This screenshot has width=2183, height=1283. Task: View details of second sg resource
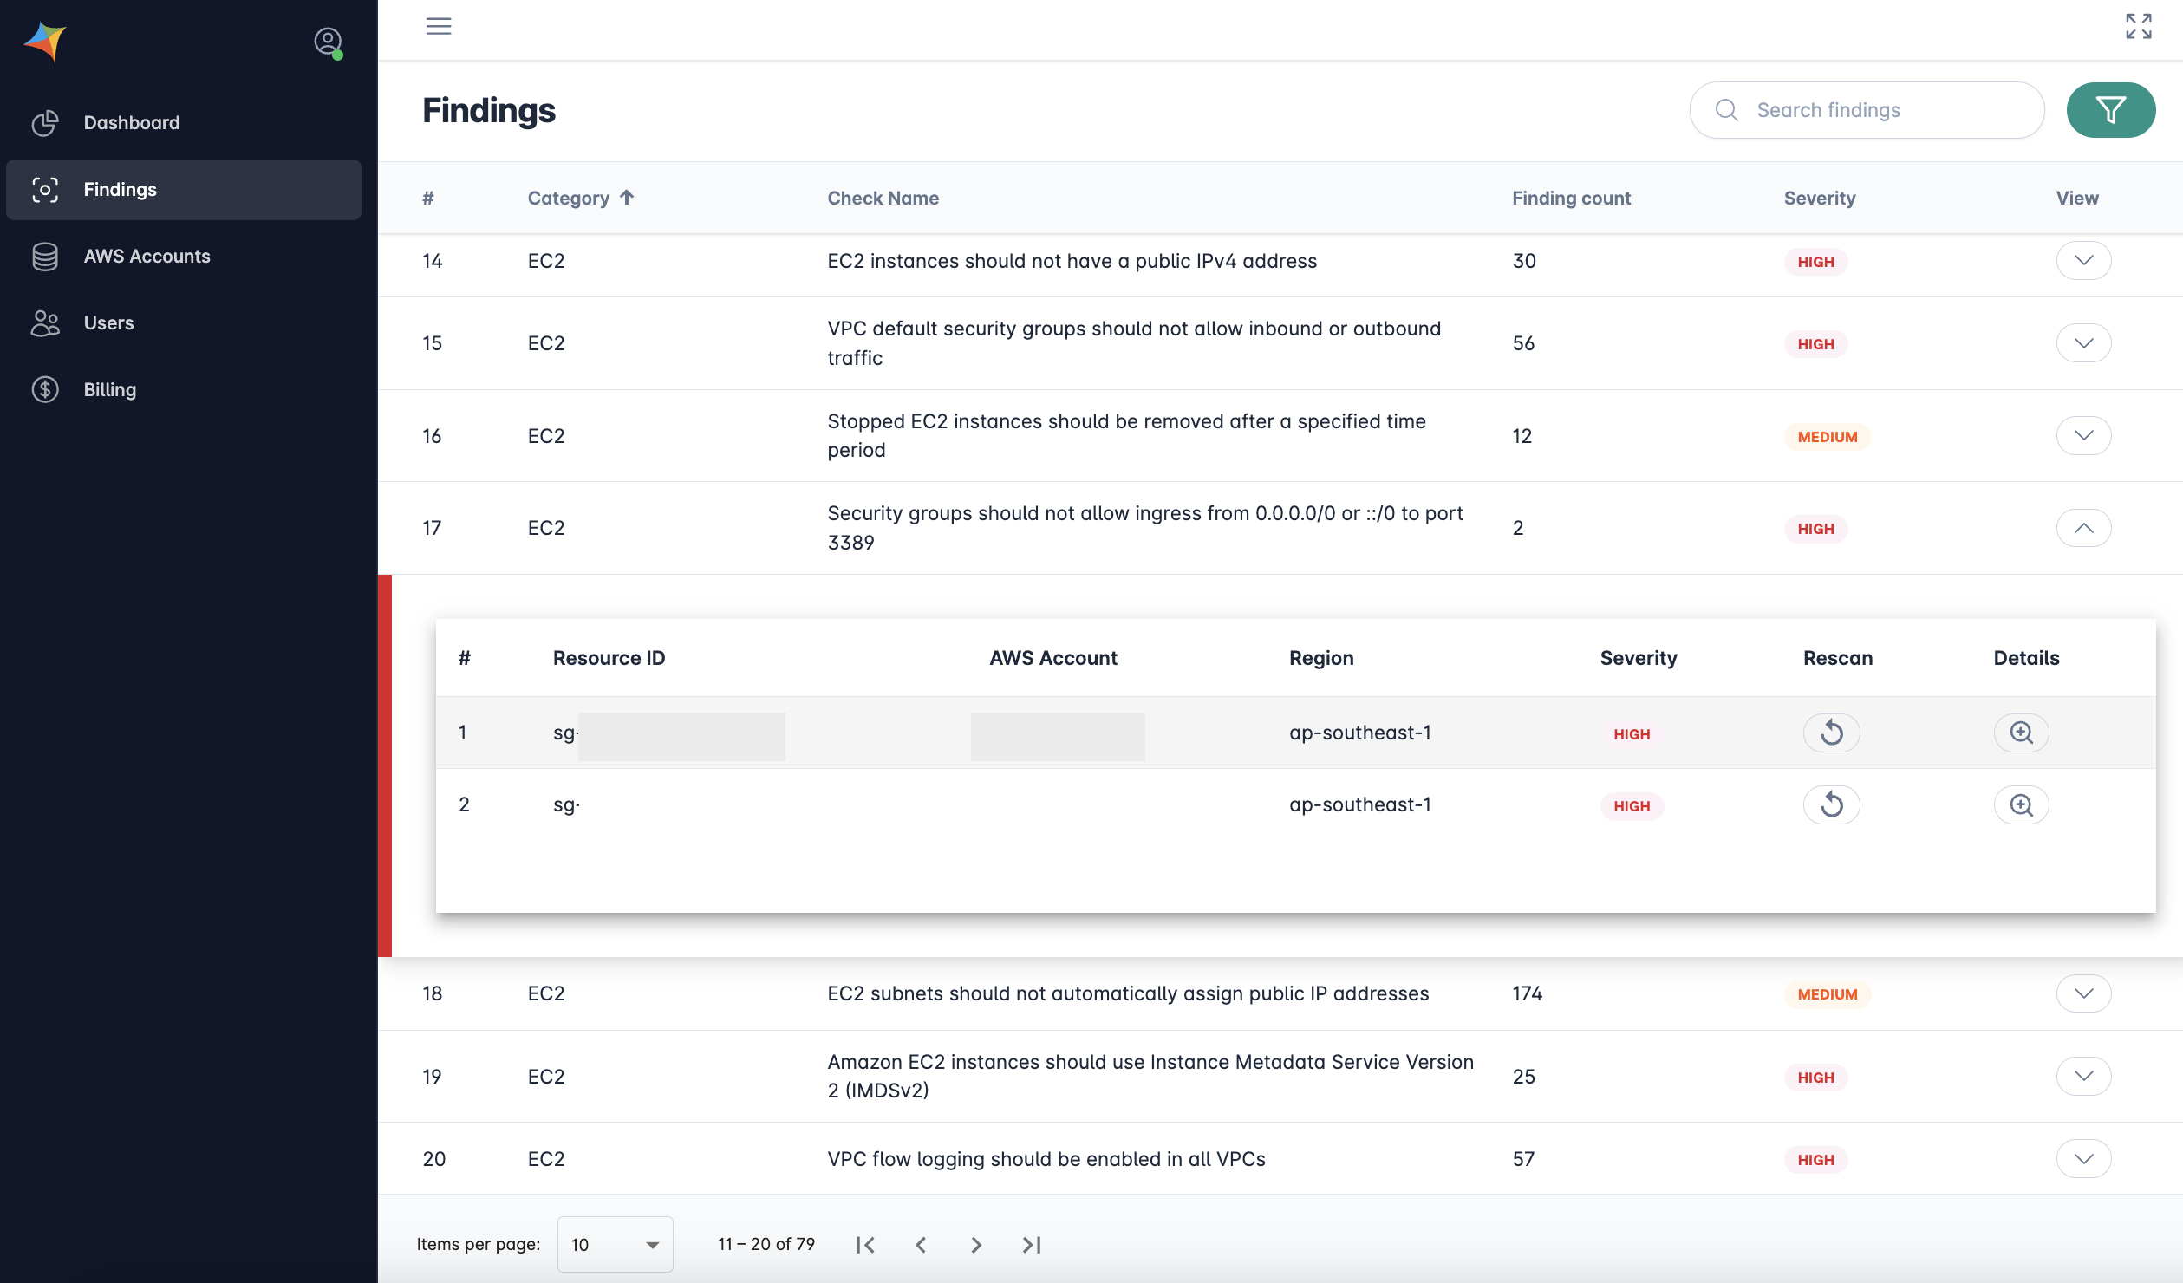2021,804
